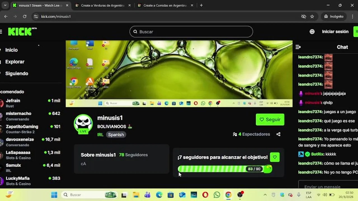Click minusis1 name in "qhdp" message
This screenshot has height=201, width=358.
coord(312,103)
